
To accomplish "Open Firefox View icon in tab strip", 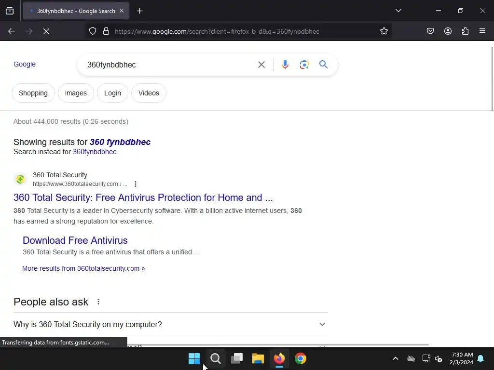I will (10, 11).
